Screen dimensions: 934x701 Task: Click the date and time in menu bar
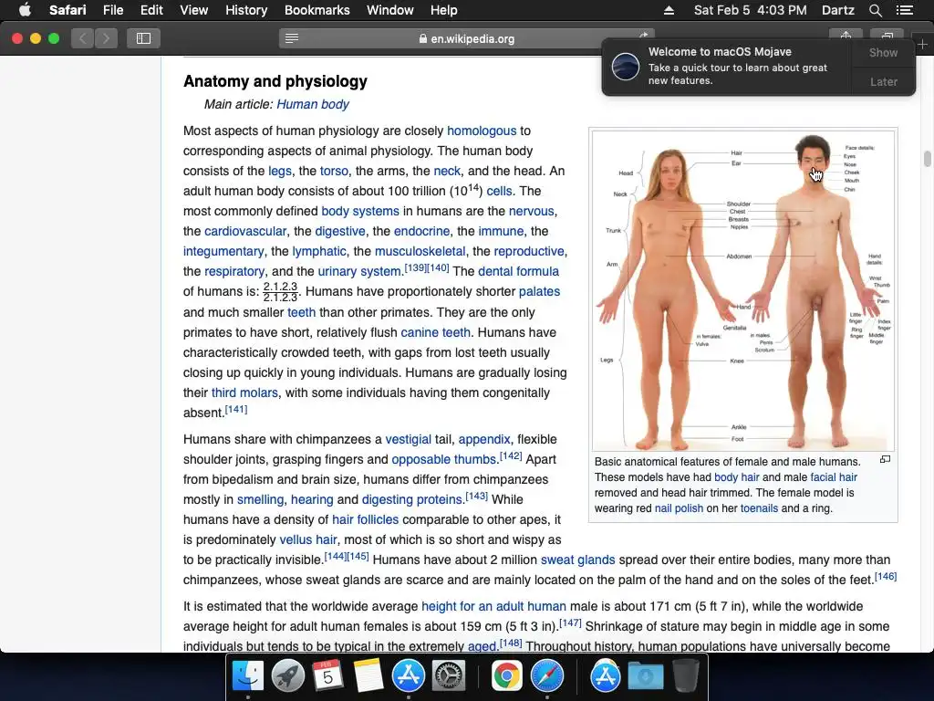click(x=750, y=10)
